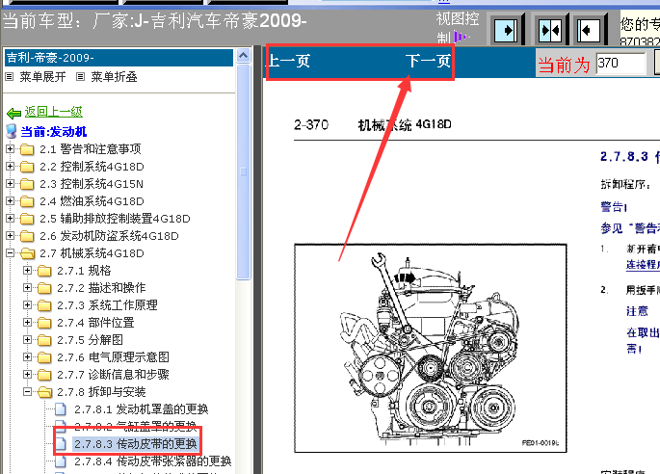This screenshot has width=660, height=474.
Task: Click folder icon of 2.7.5 分解图
Action: point(44,340)
